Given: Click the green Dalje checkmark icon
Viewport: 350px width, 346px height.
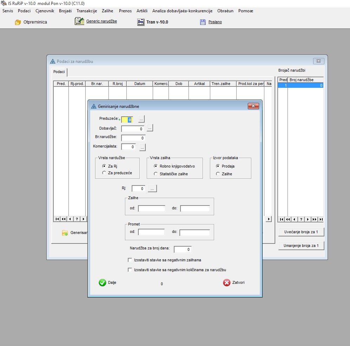Looking at the screenshot, I should click(x=103, y=283).
